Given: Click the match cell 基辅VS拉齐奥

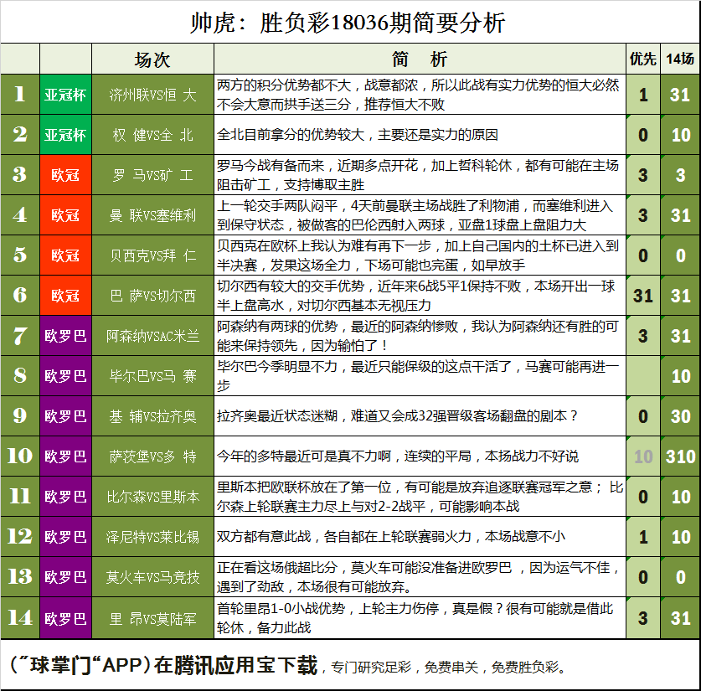Looking at the screenshot, I should point(152,416).
